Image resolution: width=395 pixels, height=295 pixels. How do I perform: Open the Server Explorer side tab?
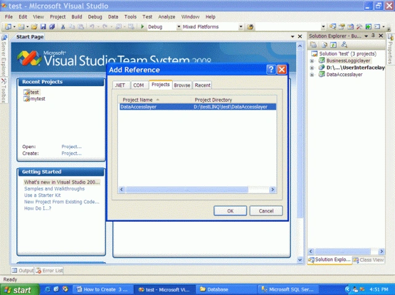[x=4, y=55]
